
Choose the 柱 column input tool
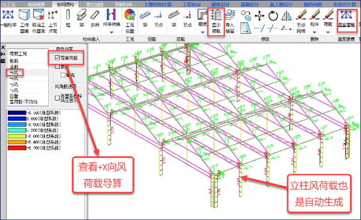pos(68,19)
